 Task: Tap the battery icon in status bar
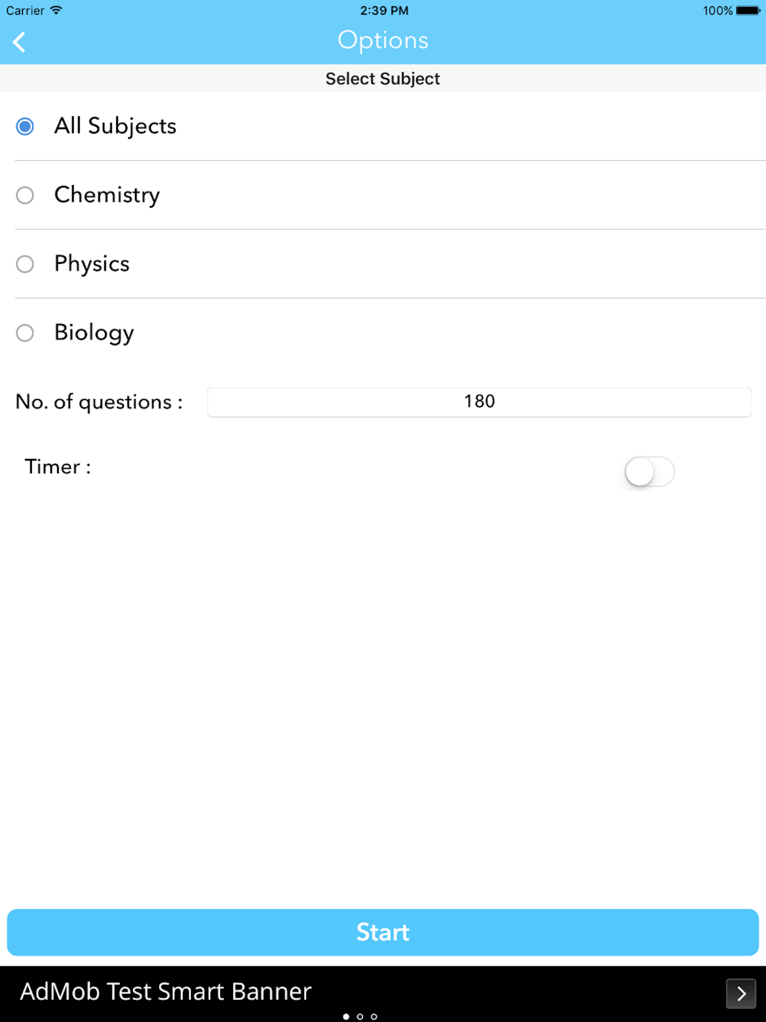pyautogui.click(x=748, y=10)
